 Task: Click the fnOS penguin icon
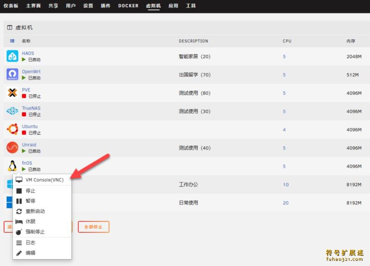click(12, 166)
